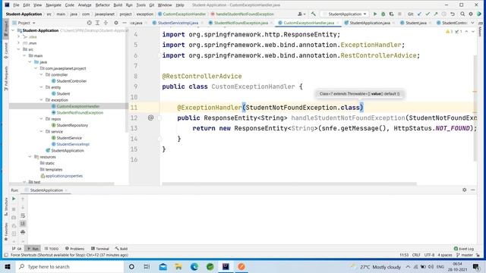Open the Problems tool window
Viewport: 486px width, 273px height.
(74, 249)
